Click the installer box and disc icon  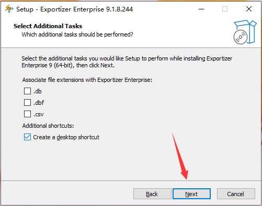tap(245, 32)
